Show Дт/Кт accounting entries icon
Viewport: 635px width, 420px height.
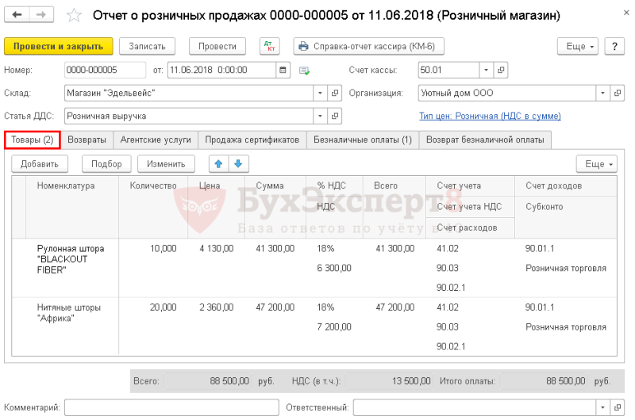coord(269,46)
